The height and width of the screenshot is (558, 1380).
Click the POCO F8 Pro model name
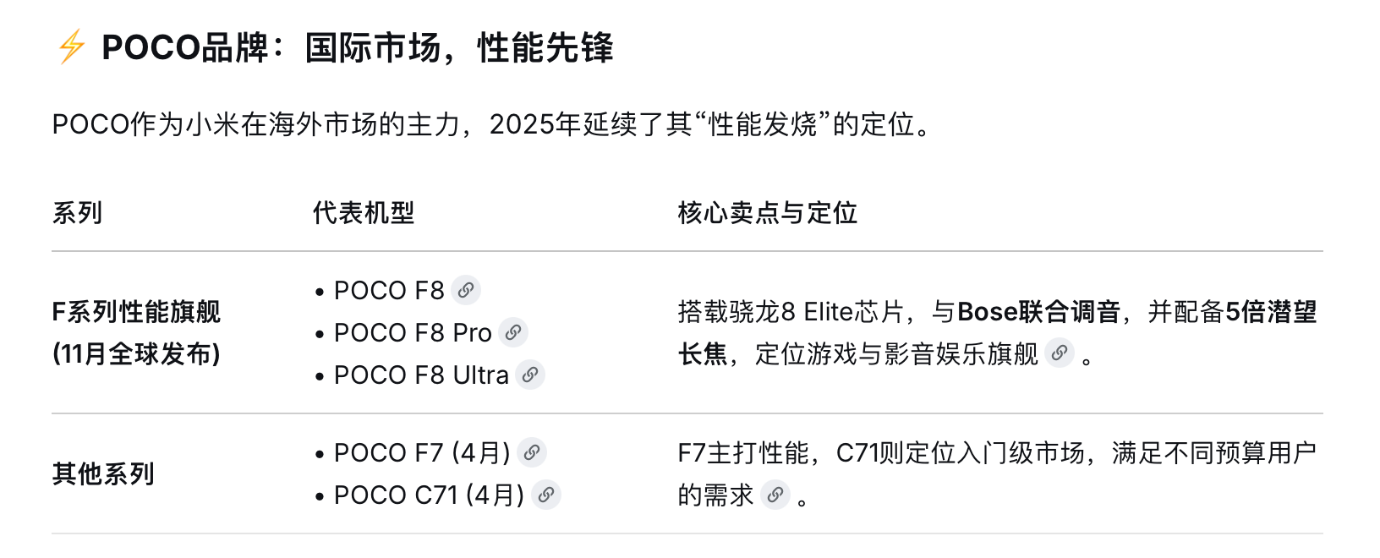[413, 333]
